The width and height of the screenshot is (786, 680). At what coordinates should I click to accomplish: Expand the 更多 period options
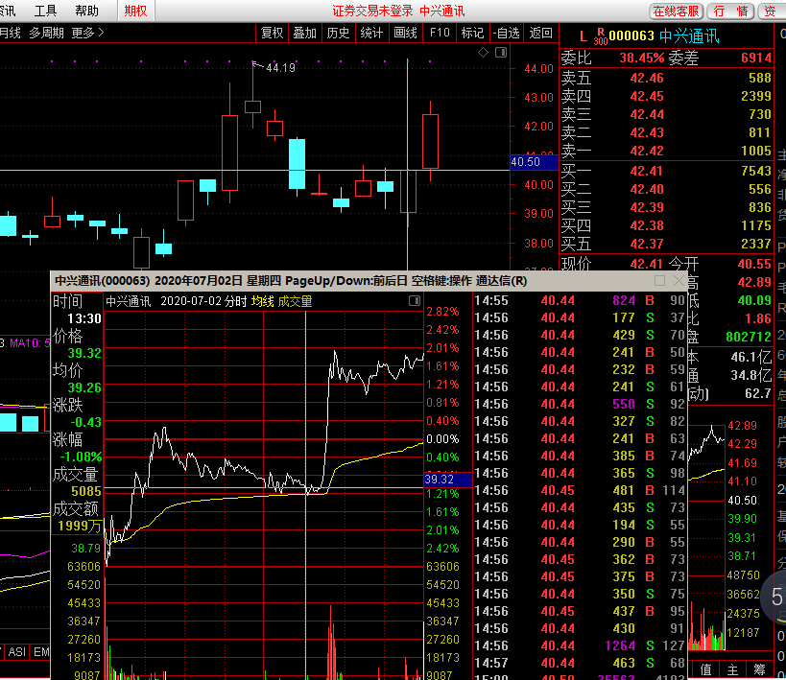pyautogui.click(x=87, y=33)
